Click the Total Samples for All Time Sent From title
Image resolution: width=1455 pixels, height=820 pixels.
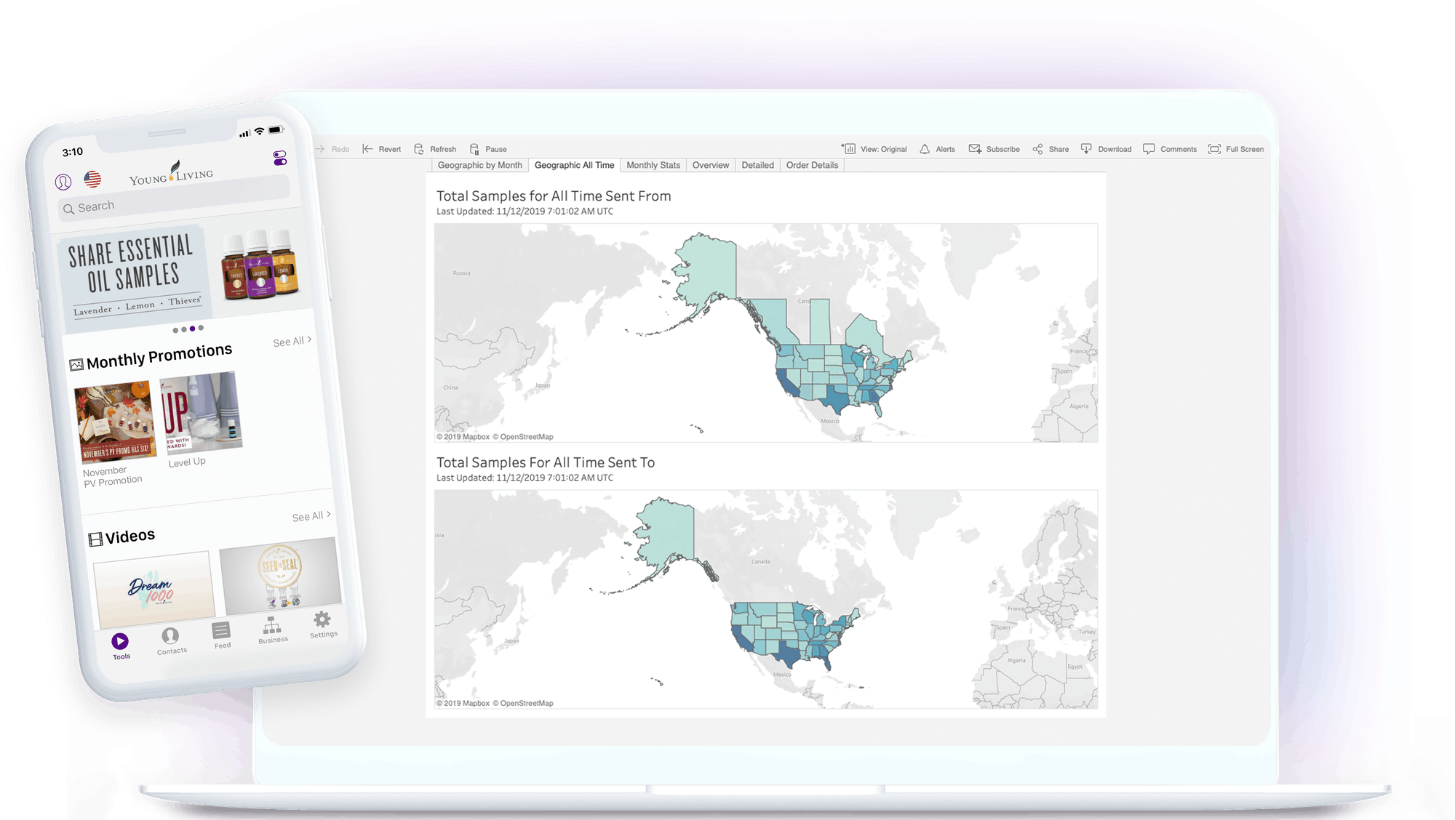[x=554, y=196]
